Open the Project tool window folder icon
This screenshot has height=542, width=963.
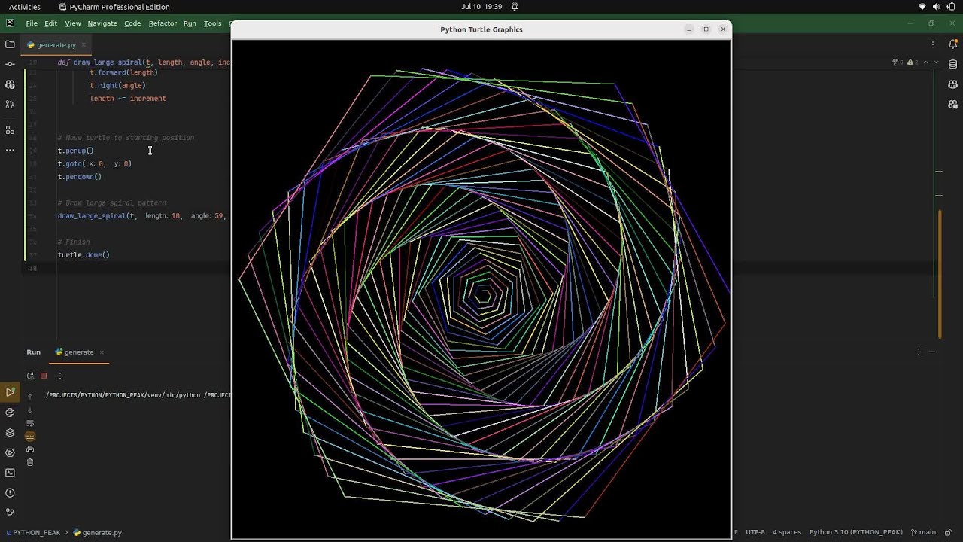10,44
